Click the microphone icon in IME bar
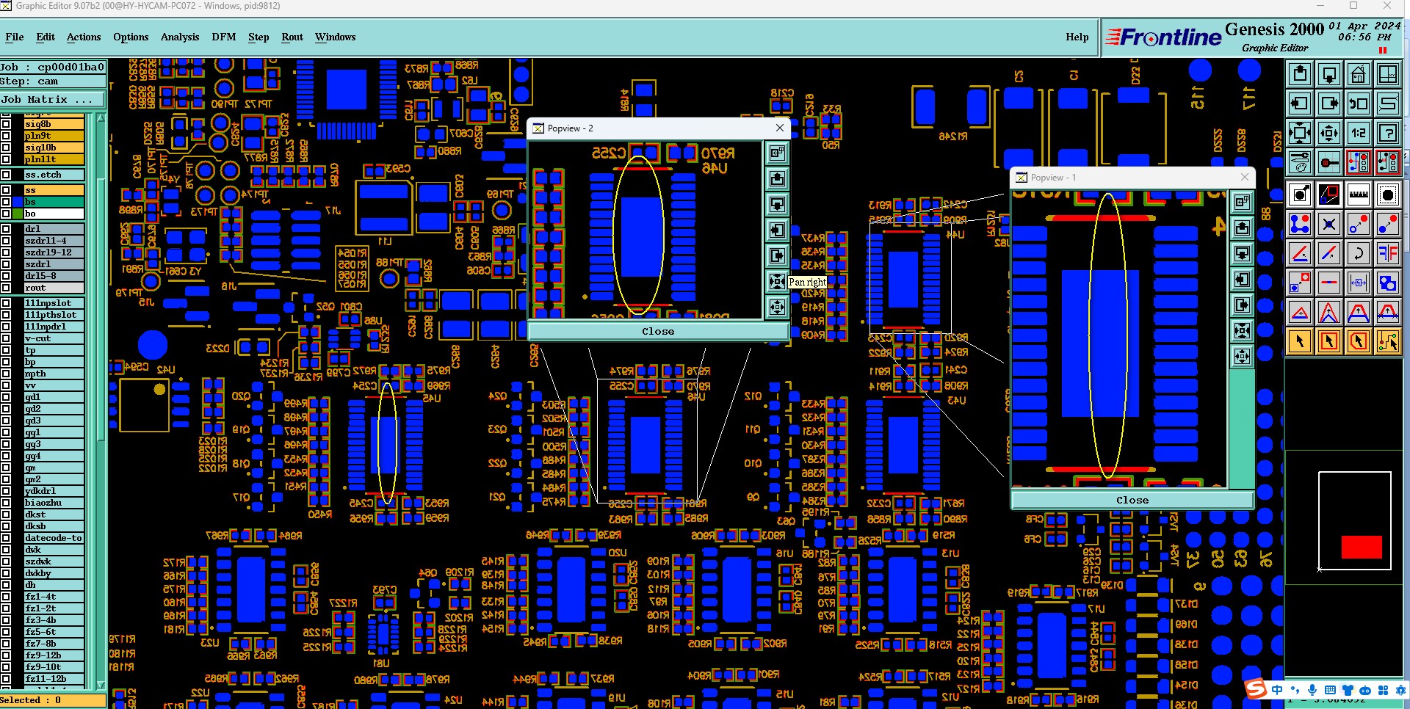1410x709 pixels. pos(1312,690)
